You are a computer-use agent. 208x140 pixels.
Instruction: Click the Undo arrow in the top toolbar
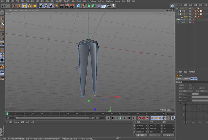click(3, 5)
